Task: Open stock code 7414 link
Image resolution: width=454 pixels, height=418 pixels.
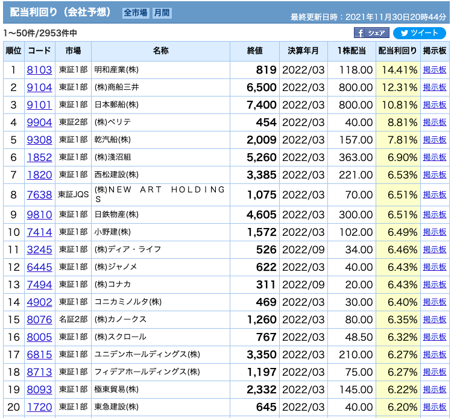Action: 39,232
